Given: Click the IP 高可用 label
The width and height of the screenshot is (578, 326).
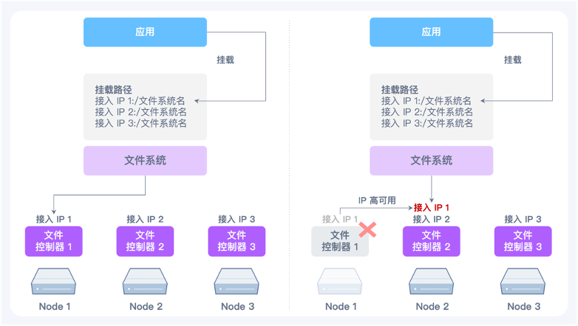Looking at the screenshot, I should (377, 201).
